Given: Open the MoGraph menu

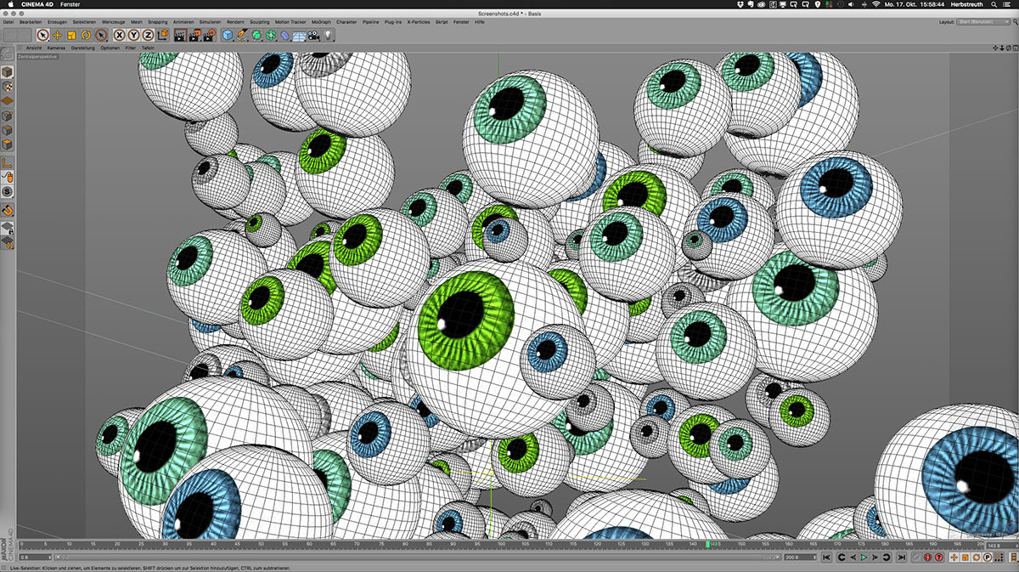Looking at the screenshot, I should 321,22.
